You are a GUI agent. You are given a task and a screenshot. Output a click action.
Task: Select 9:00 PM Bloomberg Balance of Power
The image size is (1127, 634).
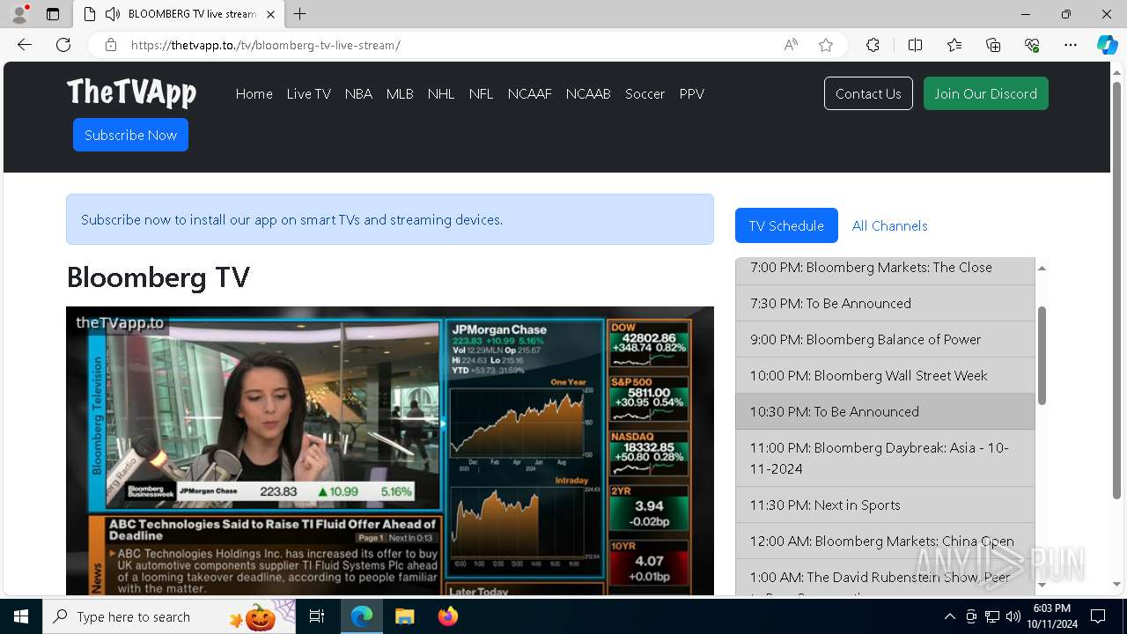[885, 339]
